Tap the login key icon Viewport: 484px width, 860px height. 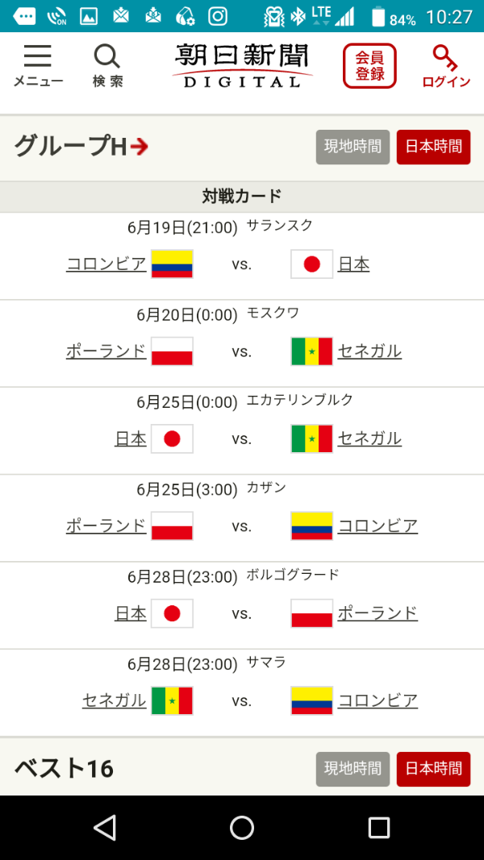[445, 58]
